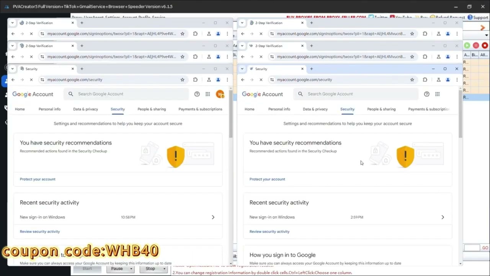Open Chrome profile icon in left Security window toolbar

[218, 80]
